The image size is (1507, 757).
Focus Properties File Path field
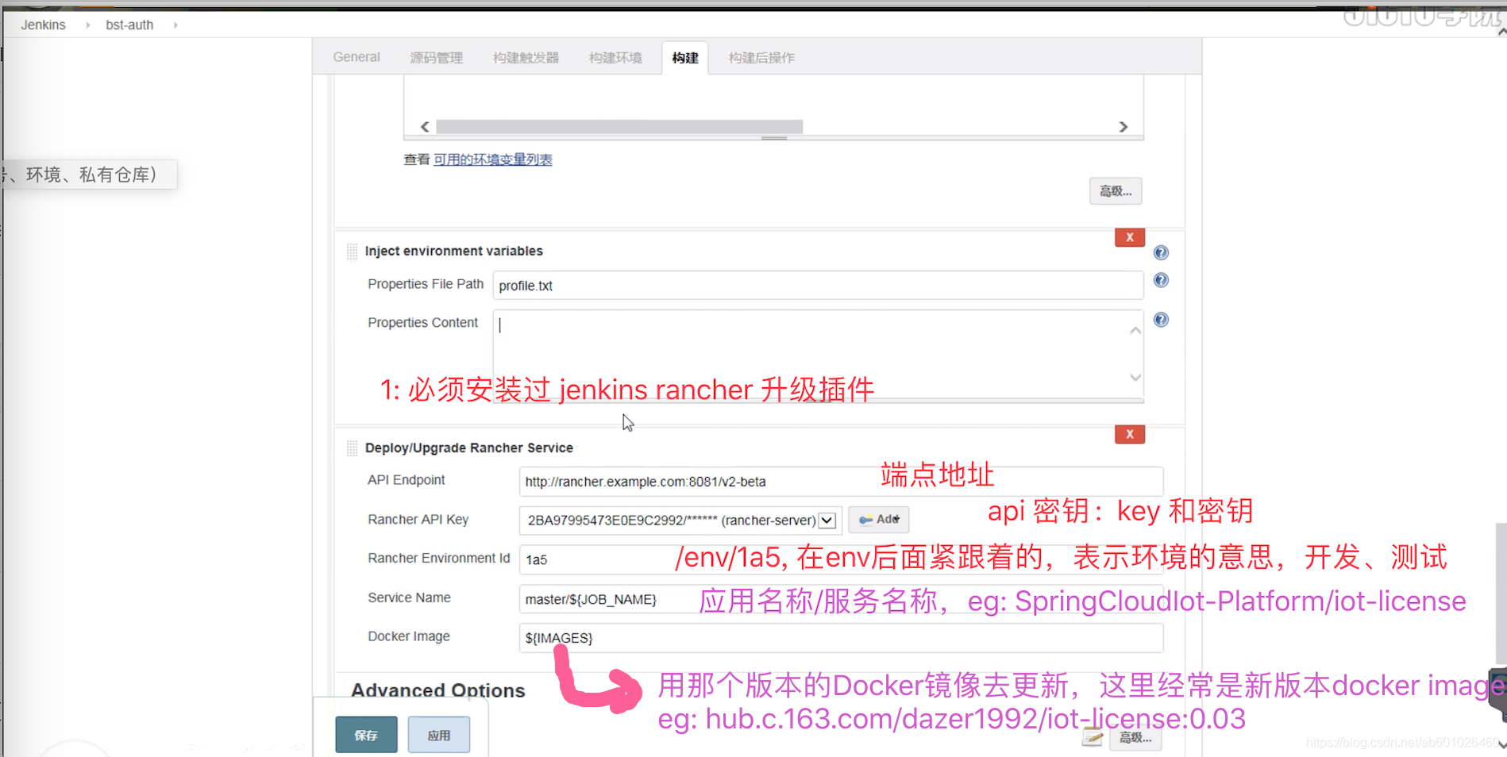pyautogui.click(x=818, y=286)
